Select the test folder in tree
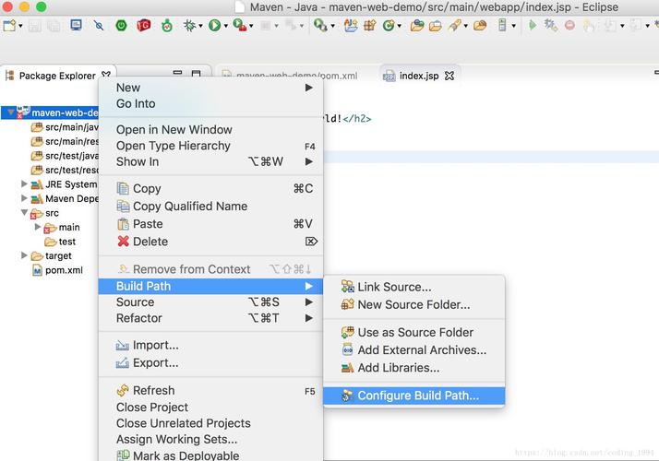The image size is (659, 461). [x=66, y=242]
